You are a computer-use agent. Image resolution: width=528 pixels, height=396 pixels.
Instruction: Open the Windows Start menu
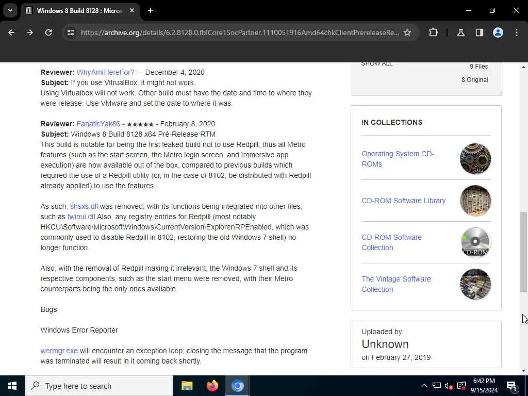pyautogui.click(x=12, y=386)
